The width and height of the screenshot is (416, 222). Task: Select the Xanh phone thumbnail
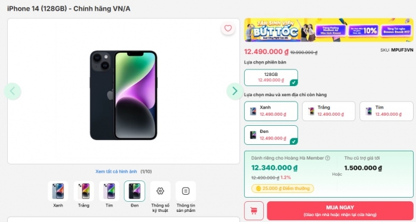coord(58,191)
